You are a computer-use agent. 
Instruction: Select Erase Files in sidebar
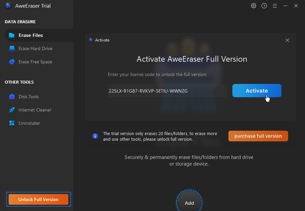point(39,35)
